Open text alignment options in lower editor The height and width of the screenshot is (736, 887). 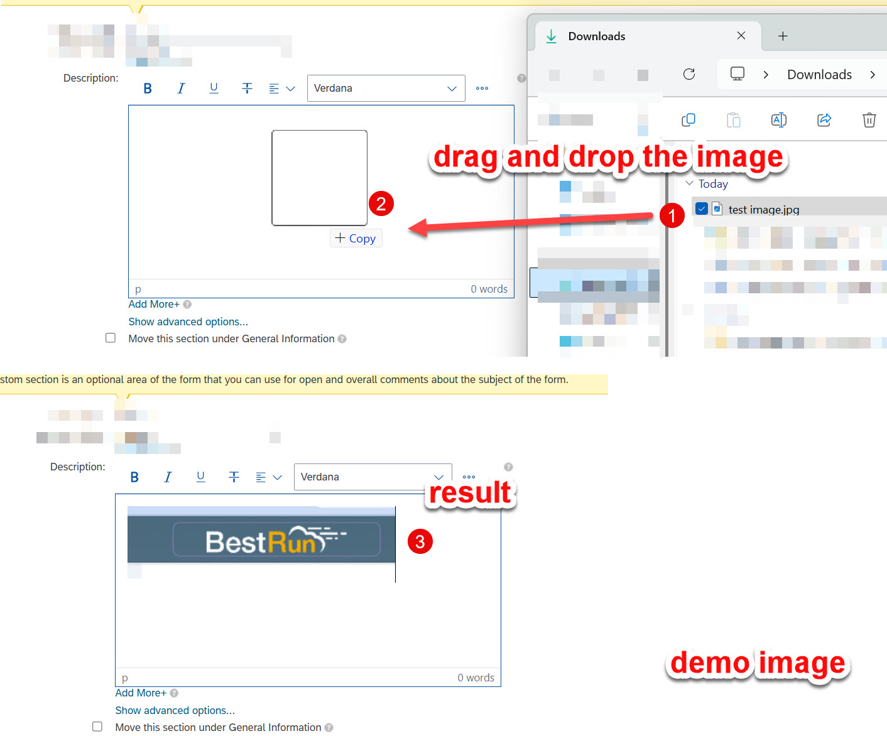tap(268, 477)
